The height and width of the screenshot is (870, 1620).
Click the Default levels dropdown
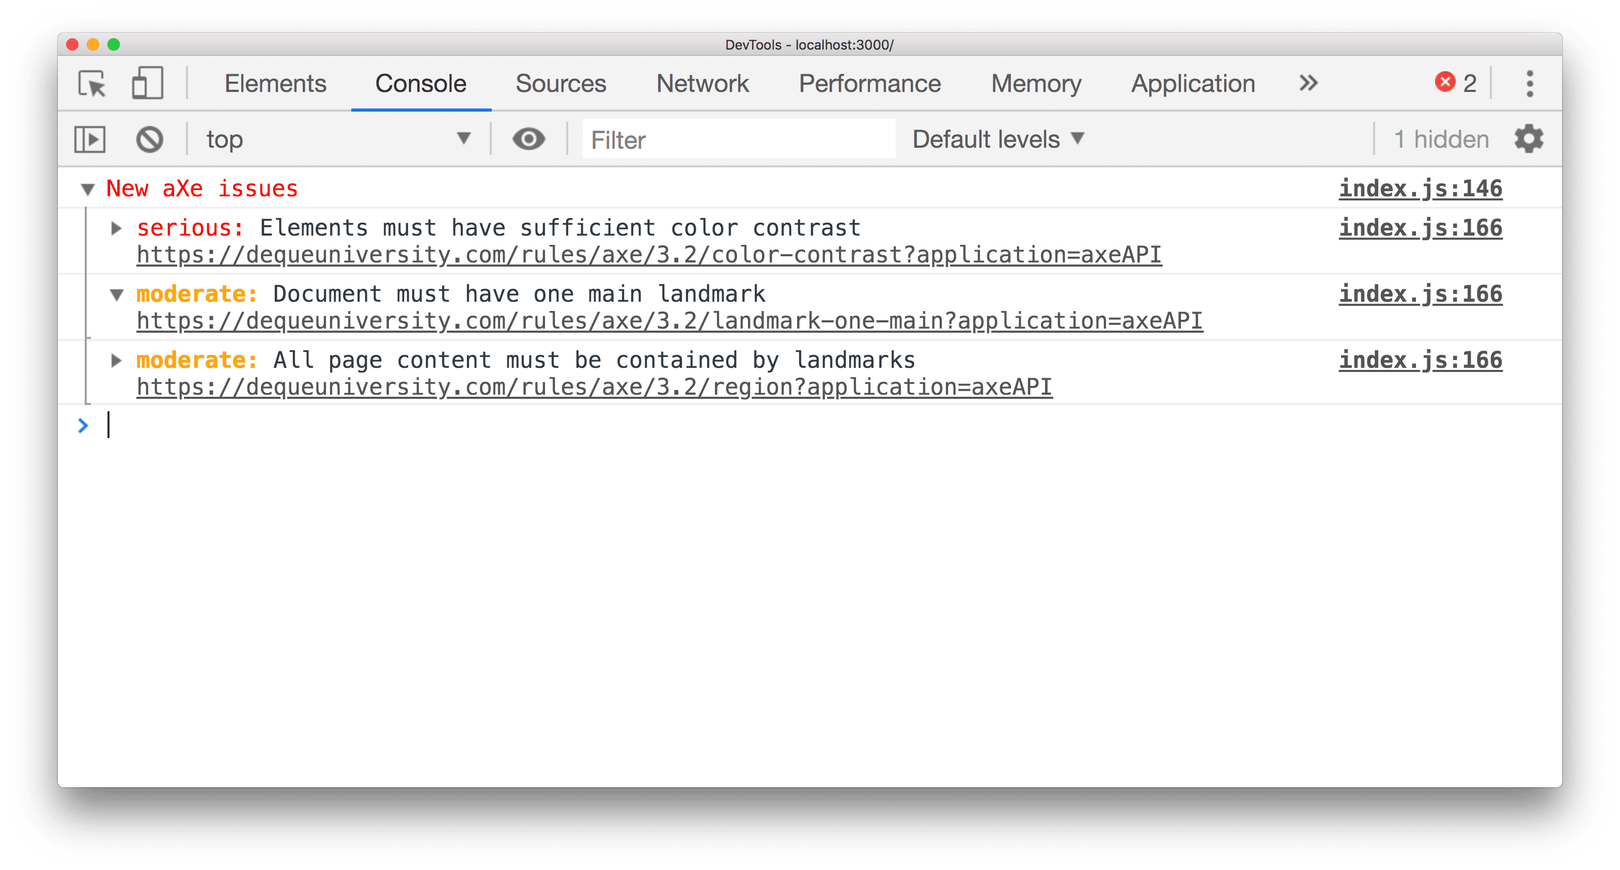click(x=996, y=139)
